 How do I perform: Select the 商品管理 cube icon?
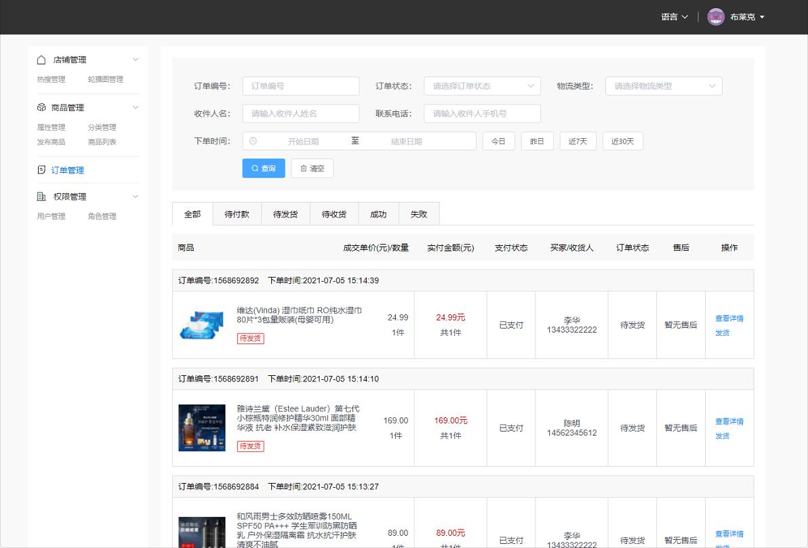tap(40, 107)
